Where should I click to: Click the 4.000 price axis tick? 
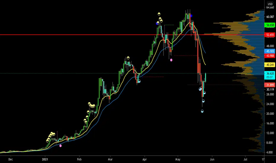[270, 152]
